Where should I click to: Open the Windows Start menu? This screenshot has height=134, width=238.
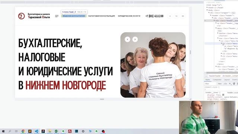3,131
